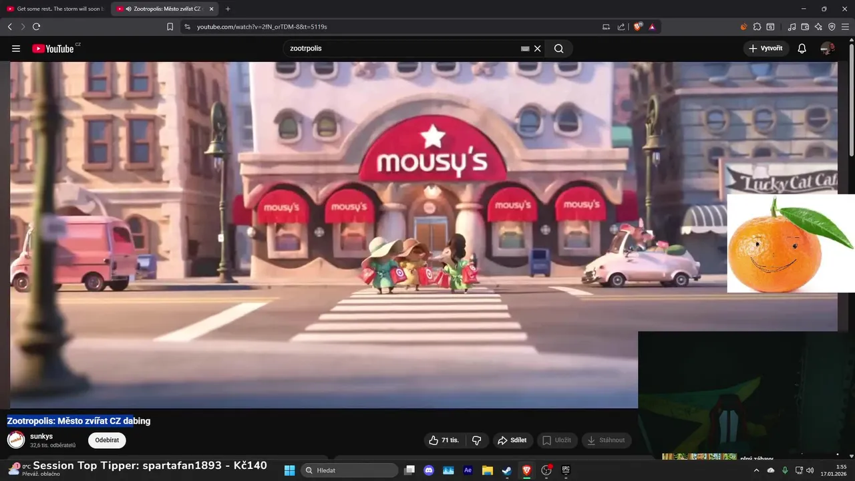Open File Explorer from the taskbar
Screen dimensions: 855x481
(x=487, y=470)
